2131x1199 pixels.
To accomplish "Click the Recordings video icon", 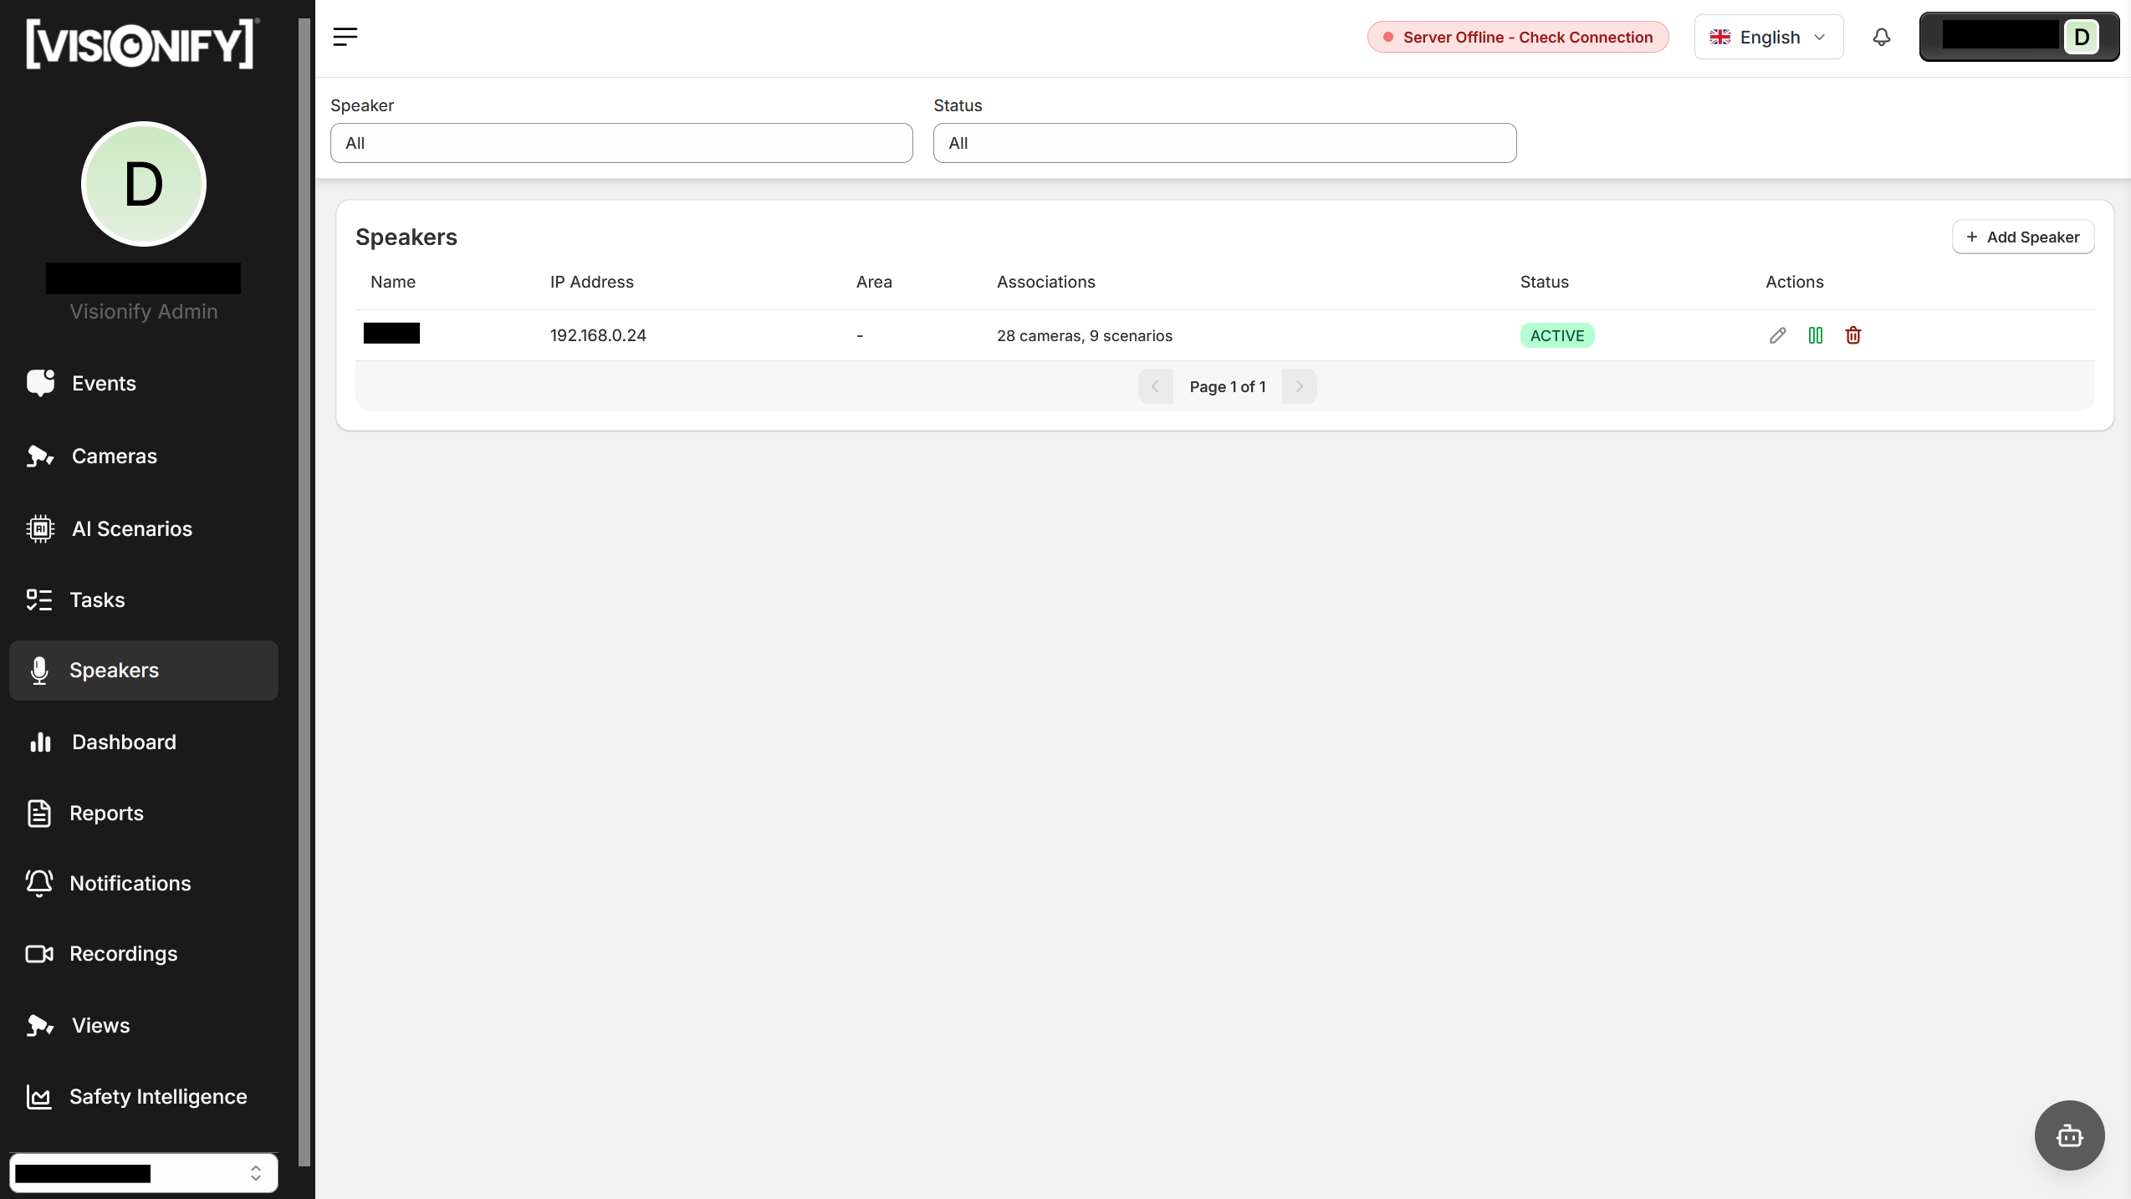I will [x=38, y=954].
